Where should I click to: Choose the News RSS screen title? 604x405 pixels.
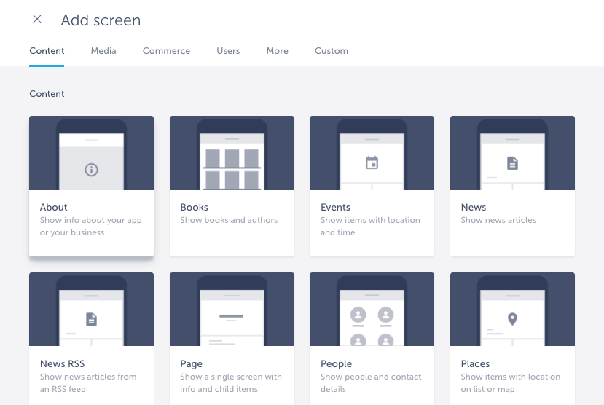63,363
